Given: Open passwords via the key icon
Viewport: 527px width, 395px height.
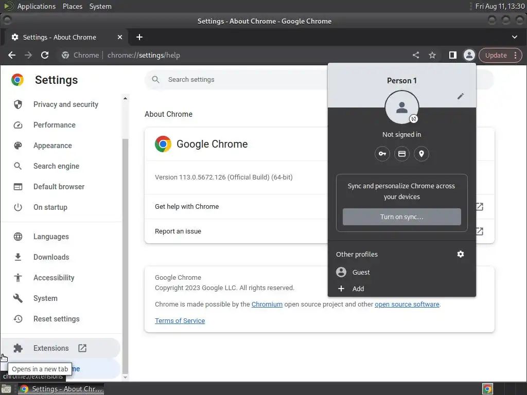Looking at the screenshot, I should (x=382, y=154).
